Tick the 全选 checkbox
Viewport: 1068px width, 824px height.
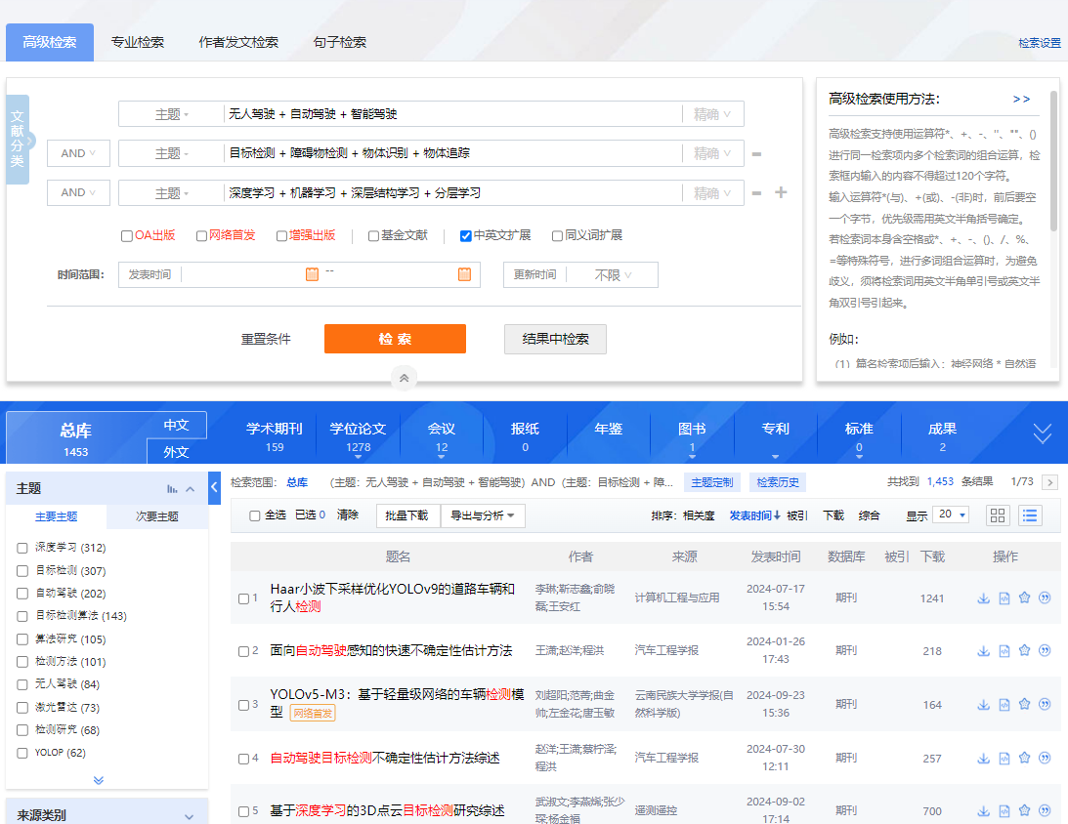coord(255,515)
